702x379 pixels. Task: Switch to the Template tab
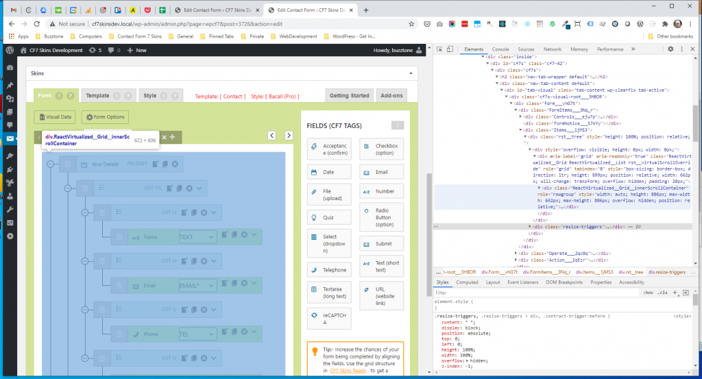pyautogui.click(x=98, y=96)
